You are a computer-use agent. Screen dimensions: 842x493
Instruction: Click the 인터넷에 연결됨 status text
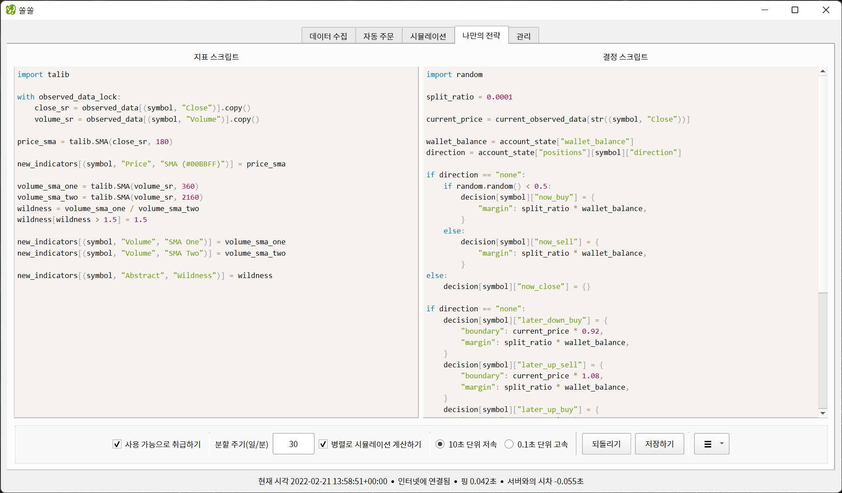[424, 481]
